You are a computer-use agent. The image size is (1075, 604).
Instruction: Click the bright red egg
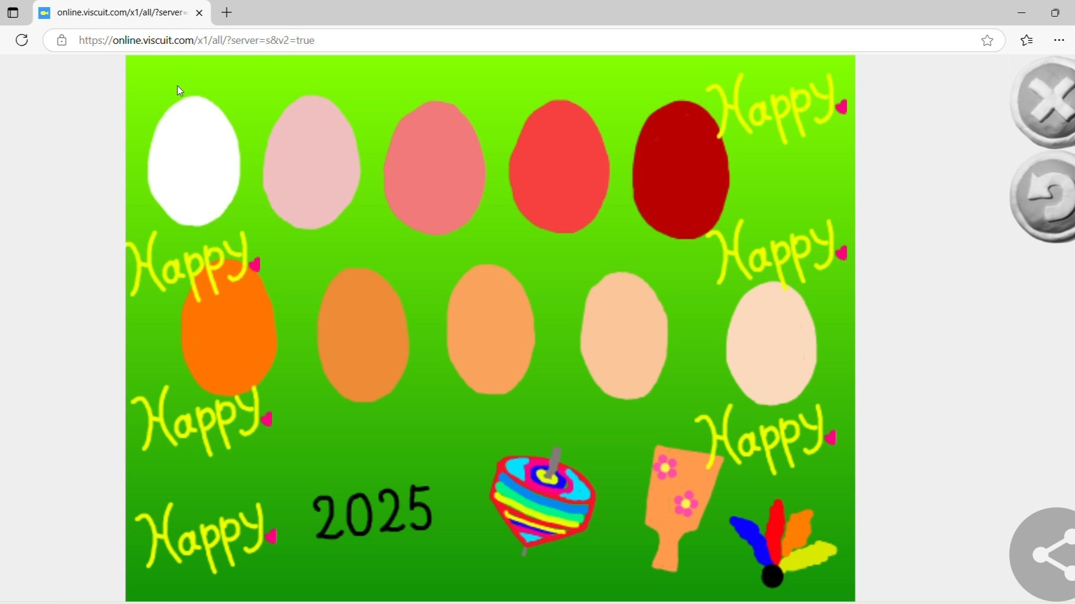click(559, 166)
